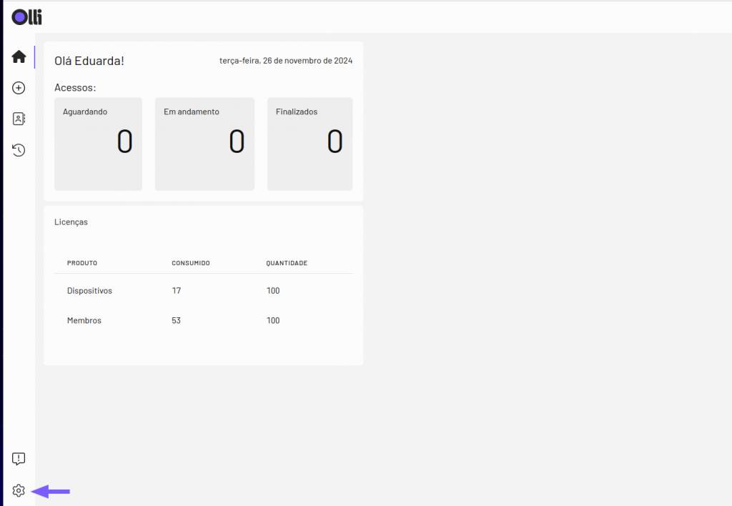
Task: Click the Acessos: heading
Action: (75, 88)
